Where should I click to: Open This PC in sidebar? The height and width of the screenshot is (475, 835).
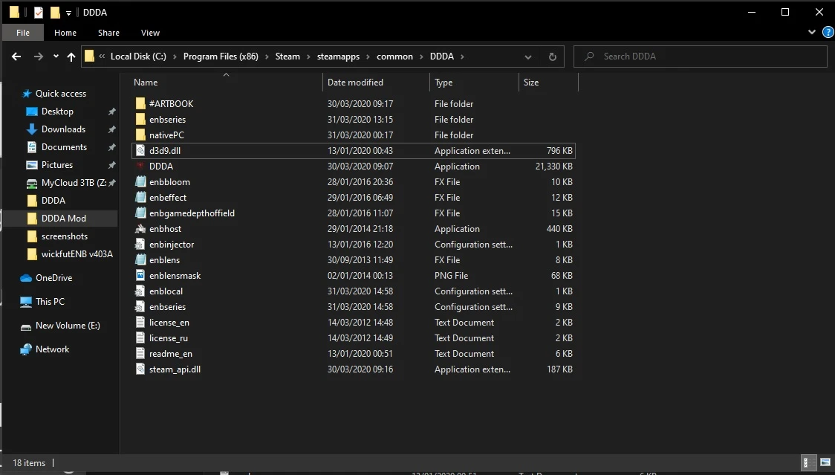point(50,302)
